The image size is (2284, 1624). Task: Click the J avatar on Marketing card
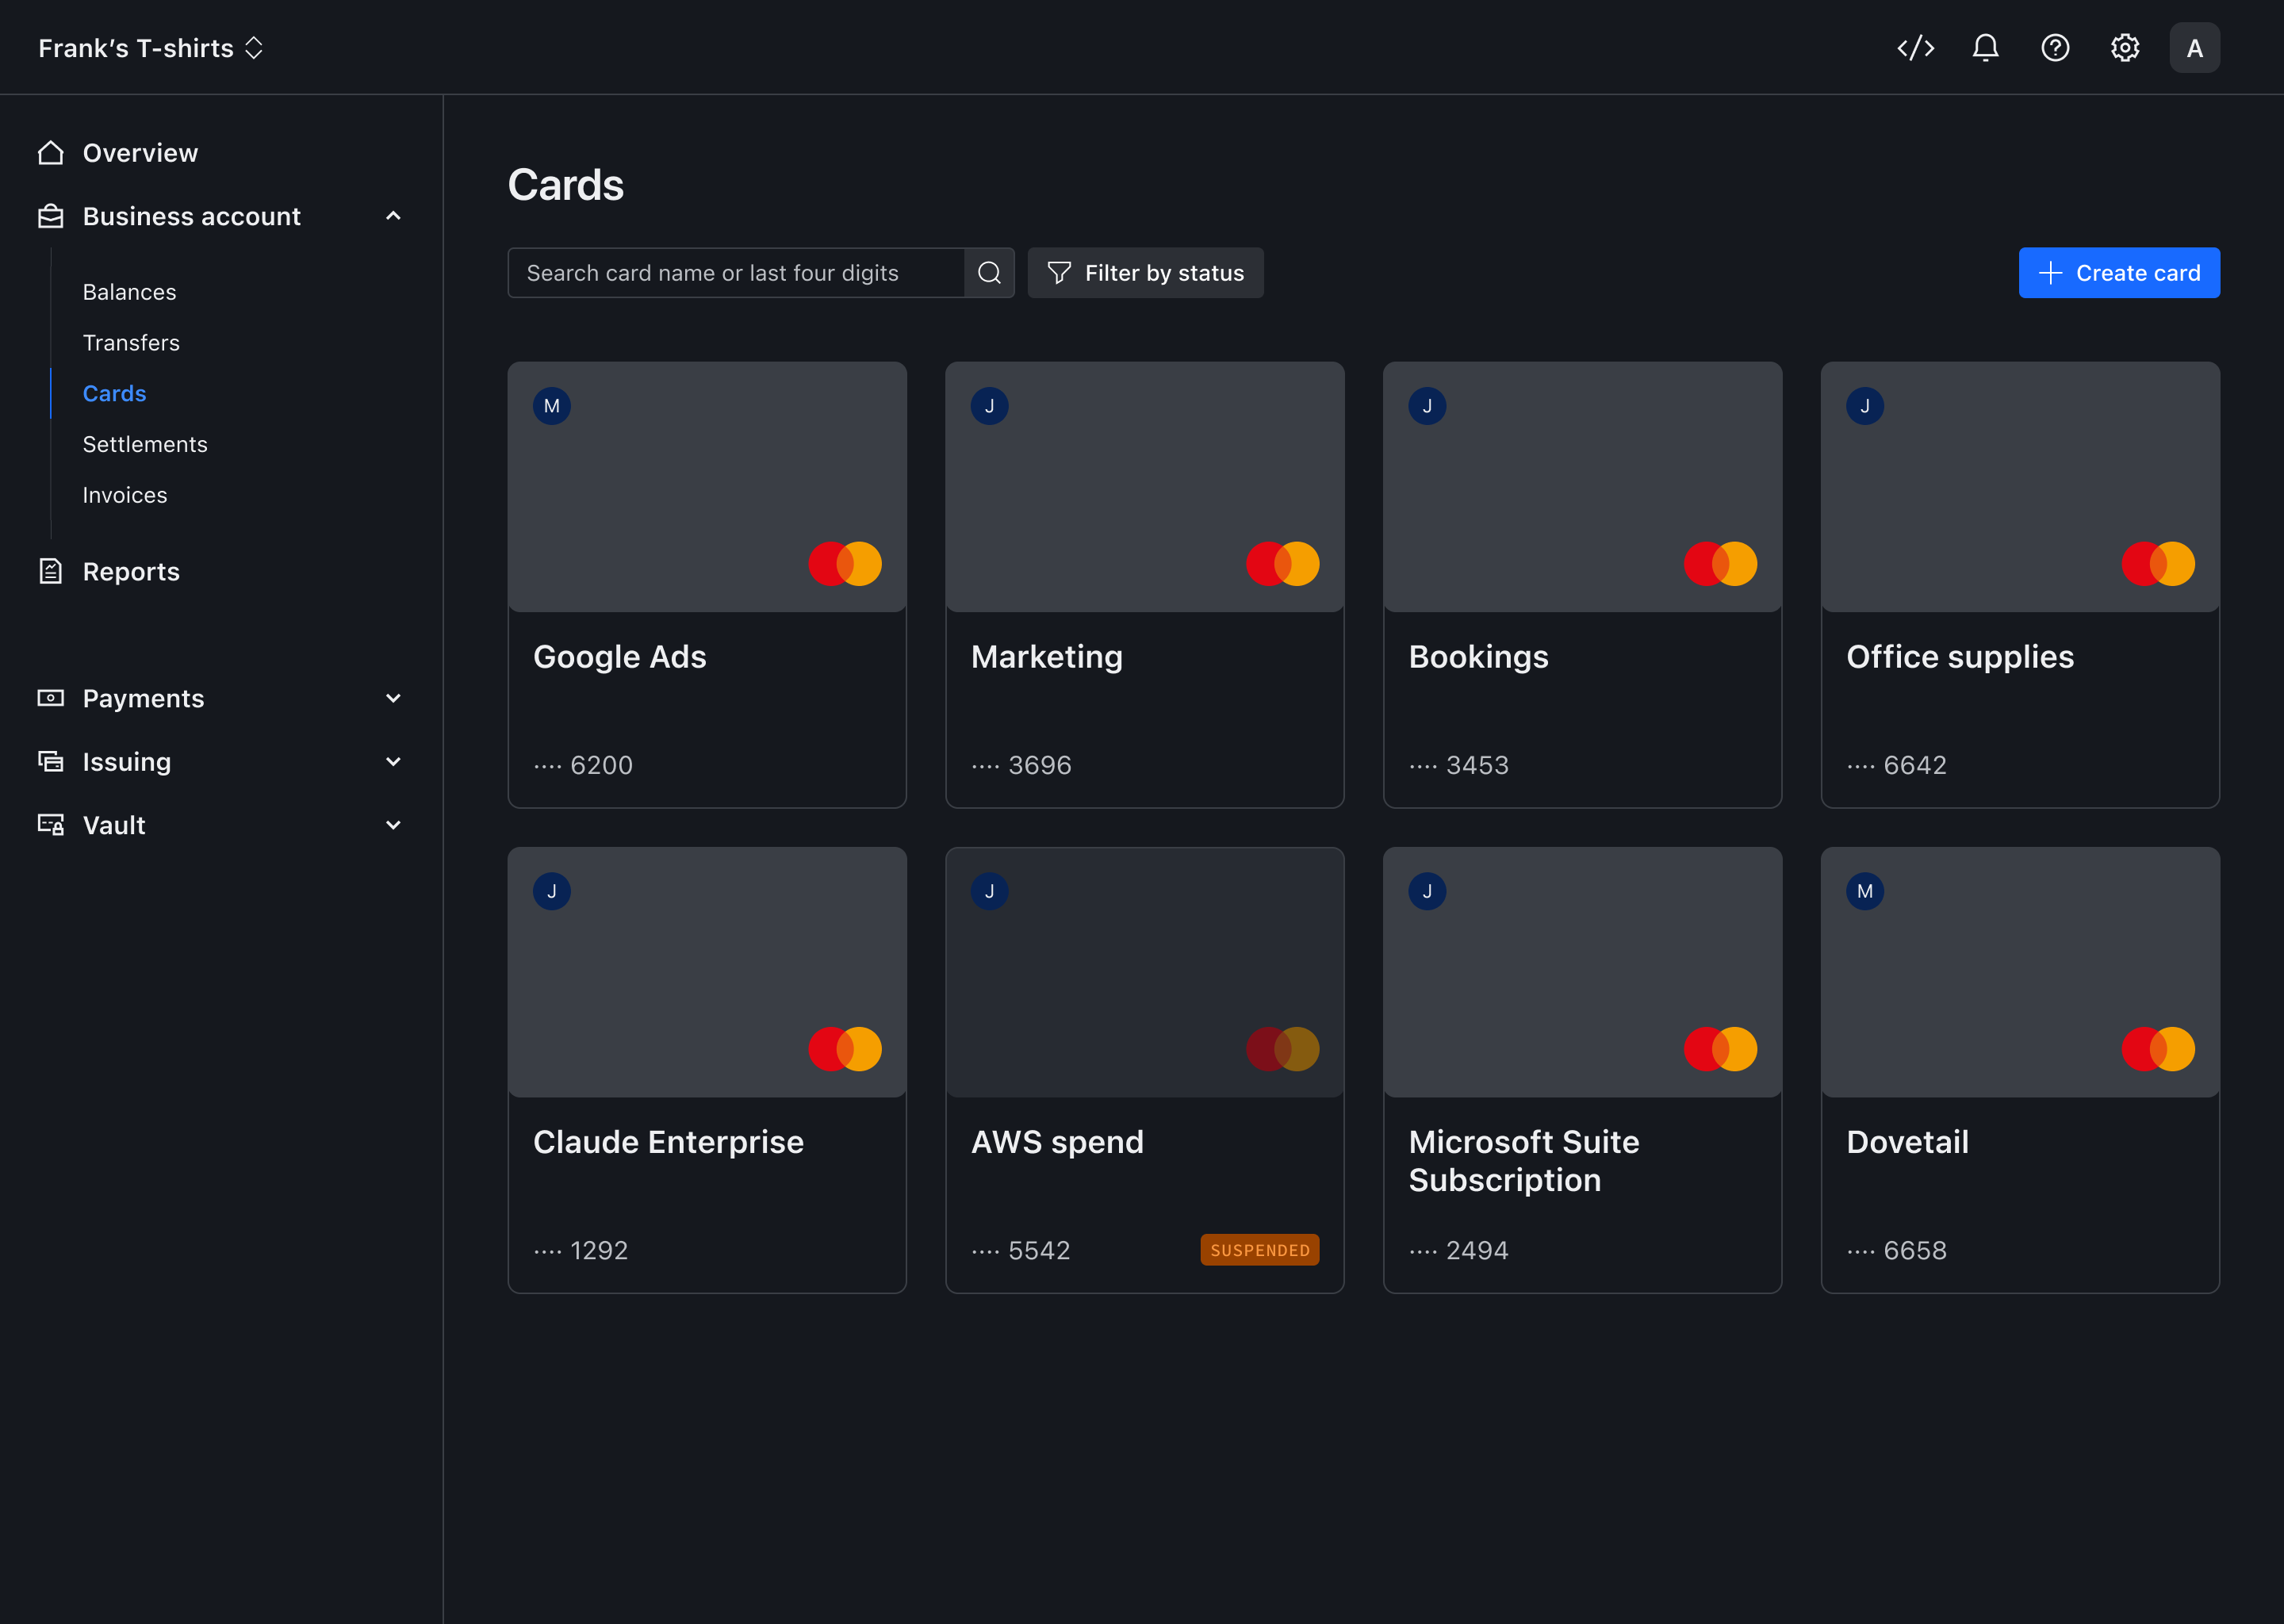[989, 406]
